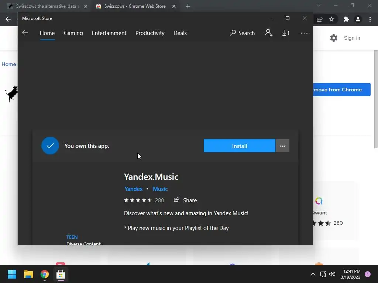Click the Chrome page vertical scrollbar
Image resolution: width=378 pixels, height=283 pixels.
point(375,99)
